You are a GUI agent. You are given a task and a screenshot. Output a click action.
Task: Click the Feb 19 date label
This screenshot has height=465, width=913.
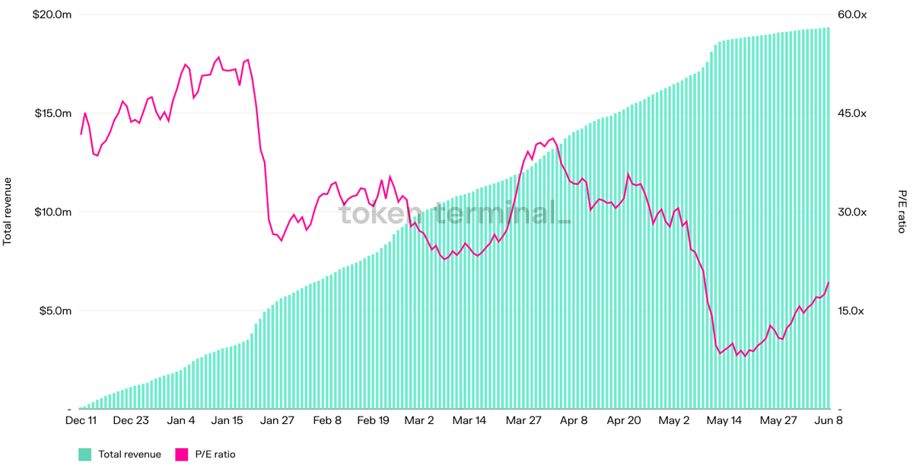[x=374, y=420]
